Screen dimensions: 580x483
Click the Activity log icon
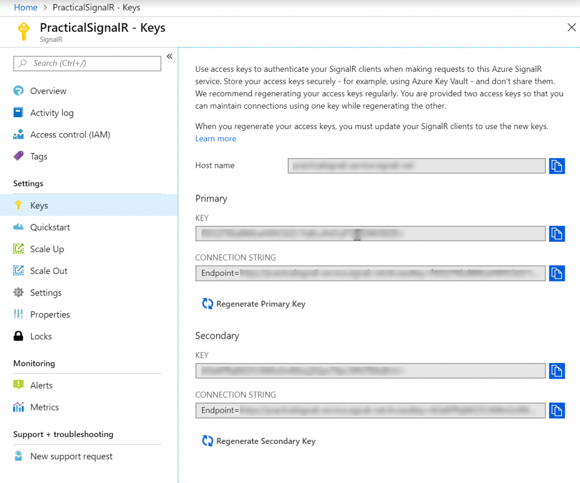(19, 113)
